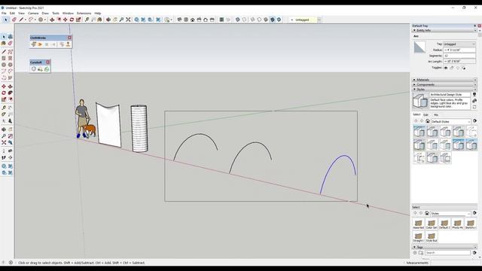This screenshot has height=271, width=482.
Task: Open the Assorted styles folder
Action: click(419, 224)
